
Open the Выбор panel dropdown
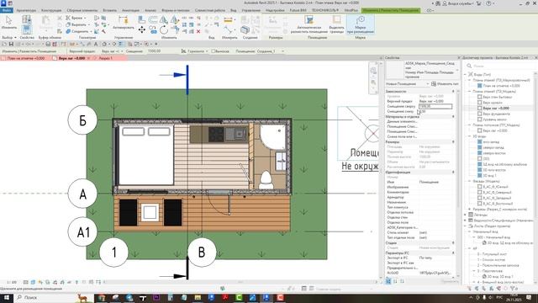9,37
